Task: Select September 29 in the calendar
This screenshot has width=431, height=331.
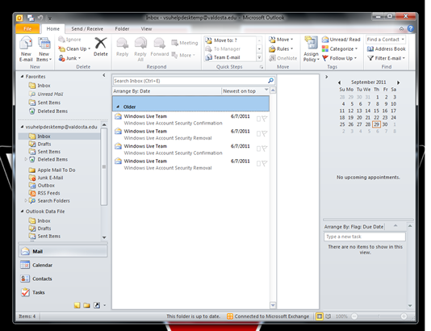Action: [x=376, y=124]
